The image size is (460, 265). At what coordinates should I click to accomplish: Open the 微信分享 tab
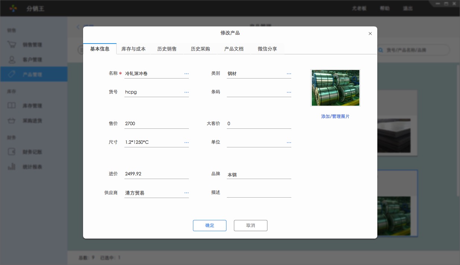pos(267,49)
